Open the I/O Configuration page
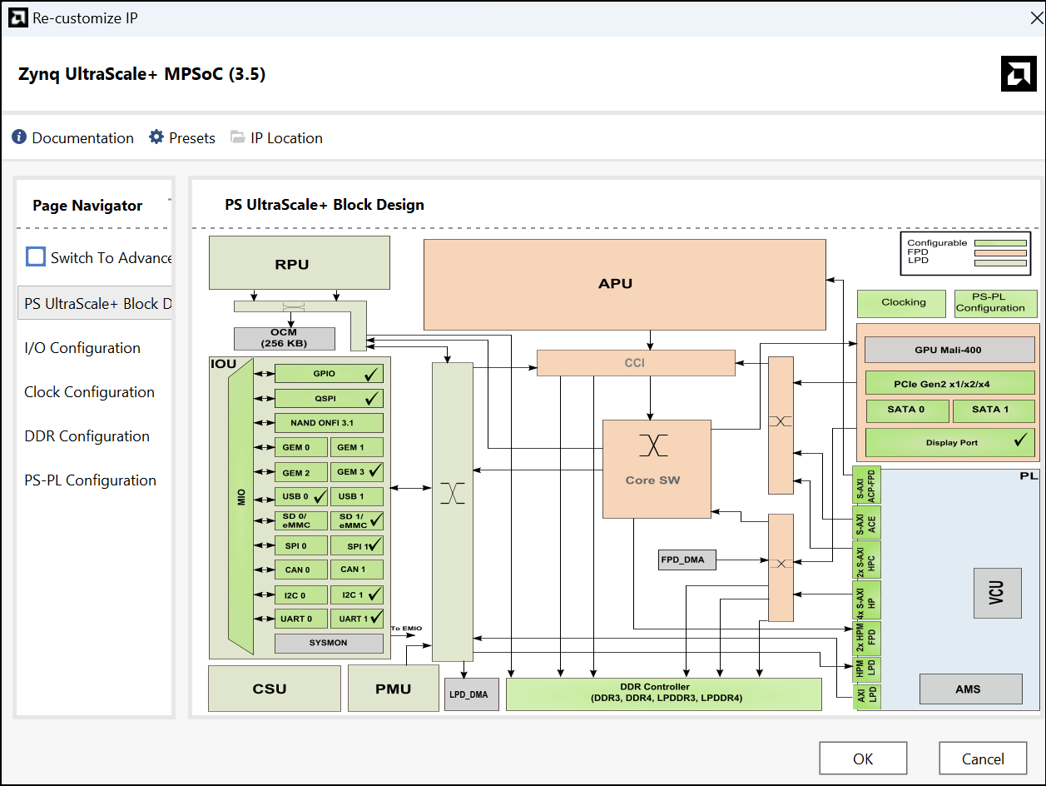Viewport: 1046px width, 786px height. point(82,347)
